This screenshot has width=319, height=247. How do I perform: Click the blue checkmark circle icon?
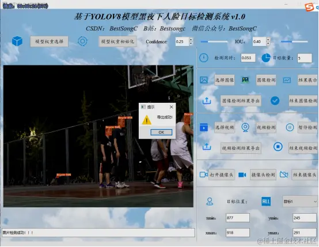click(x=275, y=101)
